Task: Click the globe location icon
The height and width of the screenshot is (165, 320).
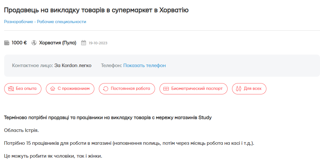Action: pyautogui.click(x=34, y=43)
